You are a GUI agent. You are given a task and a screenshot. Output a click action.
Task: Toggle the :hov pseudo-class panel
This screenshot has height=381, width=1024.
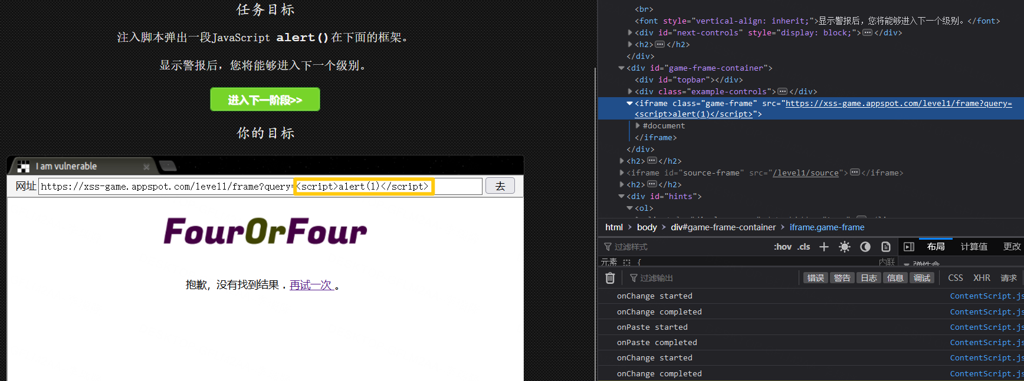click(782, 247)
